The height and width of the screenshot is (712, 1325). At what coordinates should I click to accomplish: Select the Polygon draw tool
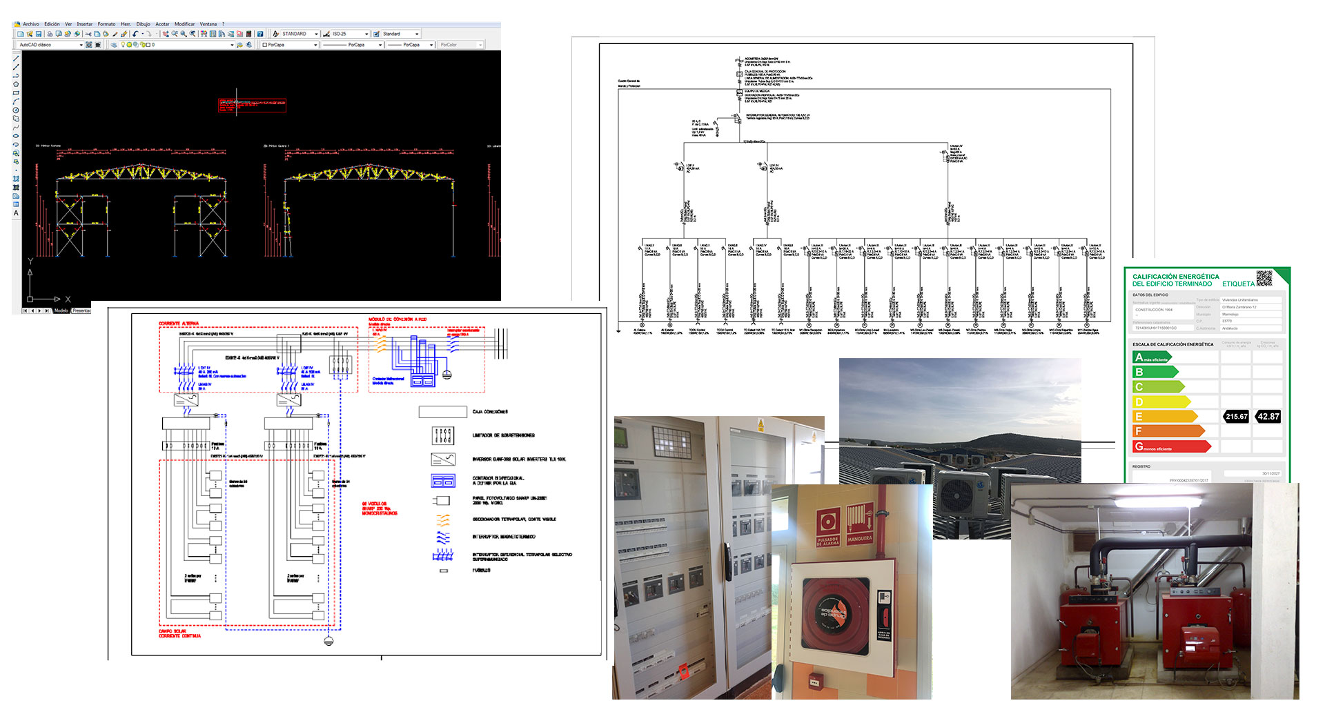[16, 84]
